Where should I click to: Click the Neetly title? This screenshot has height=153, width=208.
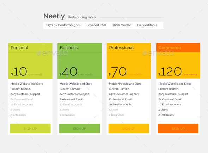click(x=54, y=16)
